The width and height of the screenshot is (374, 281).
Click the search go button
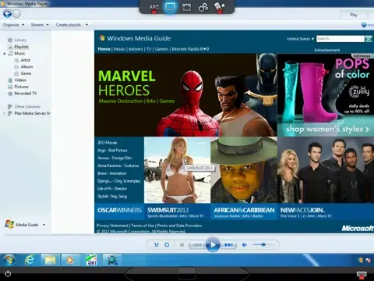[x=369, y=39]
